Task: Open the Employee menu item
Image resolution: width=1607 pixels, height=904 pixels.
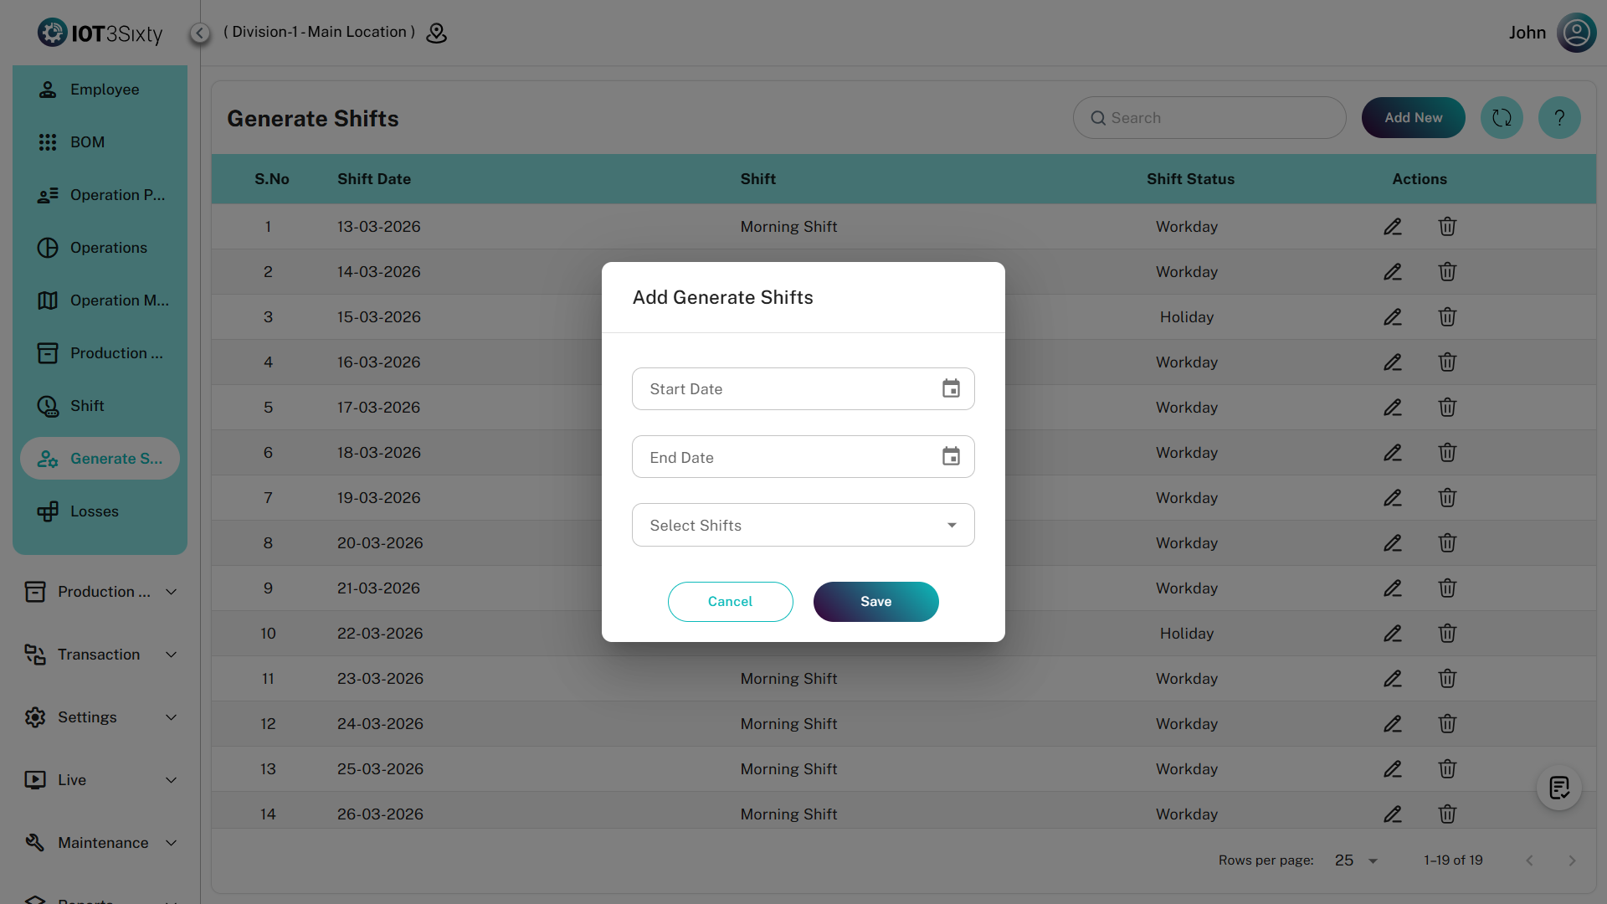Action: pos(104,90)
